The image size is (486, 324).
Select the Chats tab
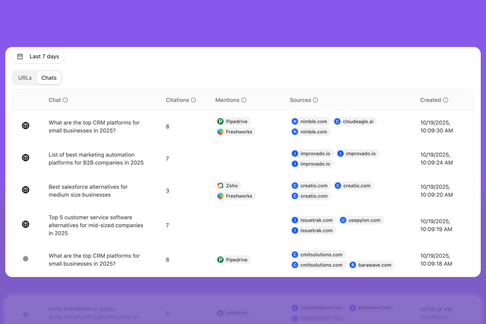click(x=49, y=77)
